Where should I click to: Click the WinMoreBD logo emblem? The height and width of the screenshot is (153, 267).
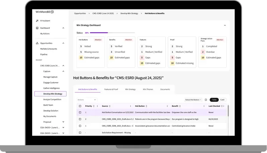click(52, 12)
